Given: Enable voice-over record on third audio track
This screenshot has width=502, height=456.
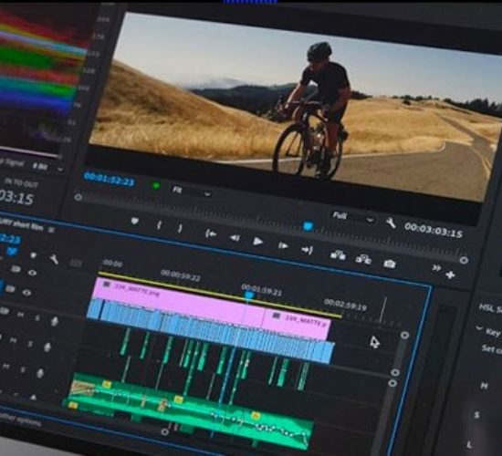Looking at the screenshot, I should tap(40, 373).
